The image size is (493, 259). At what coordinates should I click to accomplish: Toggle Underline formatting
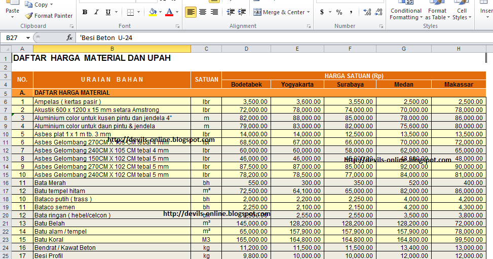108,12
